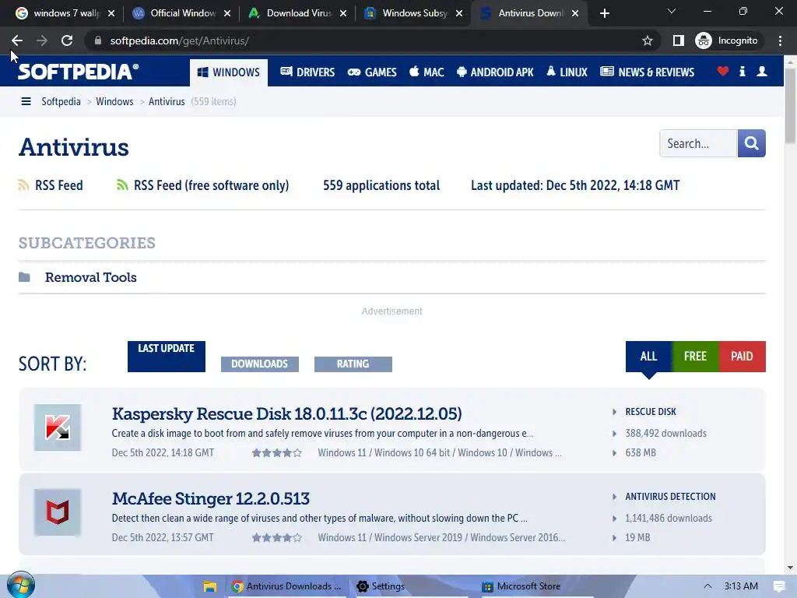
Task: Open the ANDROID APK section
Action: tap(495, 72)
